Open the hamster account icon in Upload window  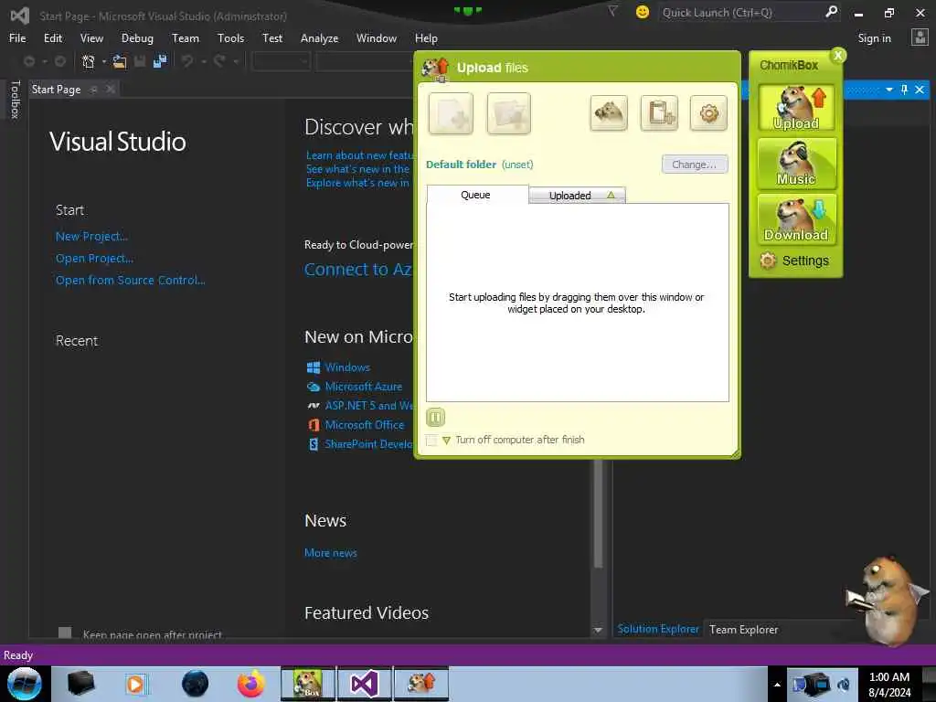pyautogui.click(x=608, y=112)
